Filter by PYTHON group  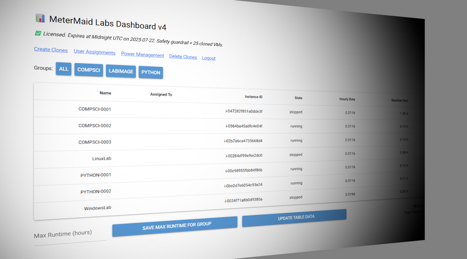(151, 72)
